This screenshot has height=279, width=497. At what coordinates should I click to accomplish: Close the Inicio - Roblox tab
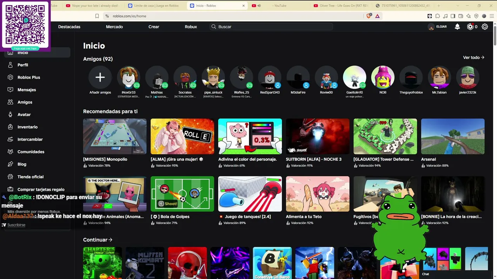243,5
